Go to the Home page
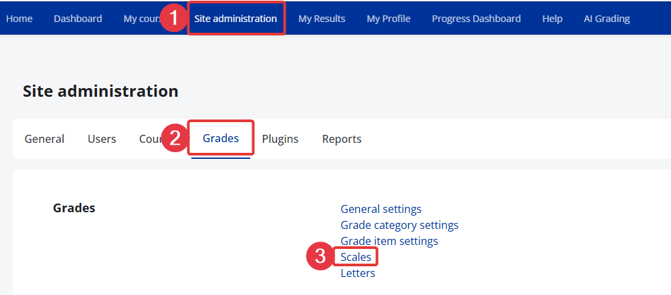This screenshot has width=671, height=295. [19, 19]
